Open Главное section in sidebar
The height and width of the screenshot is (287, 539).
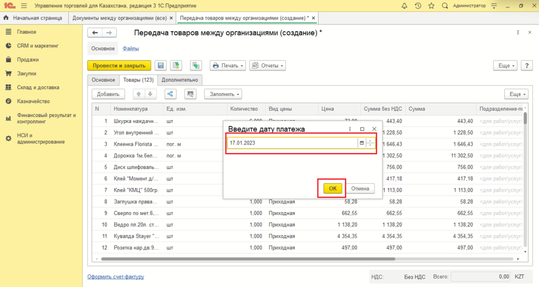click(x=26, y=32)
